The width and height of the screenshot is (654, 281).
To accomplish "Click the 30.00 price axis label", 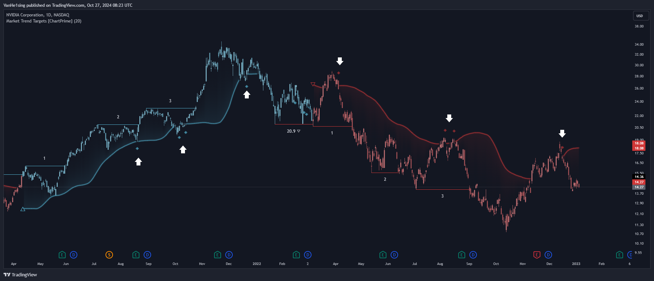I will 639,65.
